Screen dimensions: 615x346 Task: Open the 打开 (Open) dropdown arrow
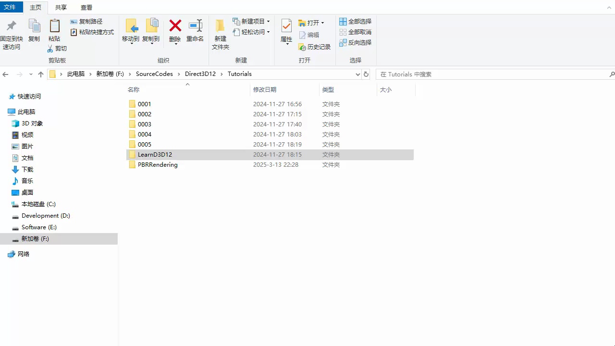pos(322,22)
